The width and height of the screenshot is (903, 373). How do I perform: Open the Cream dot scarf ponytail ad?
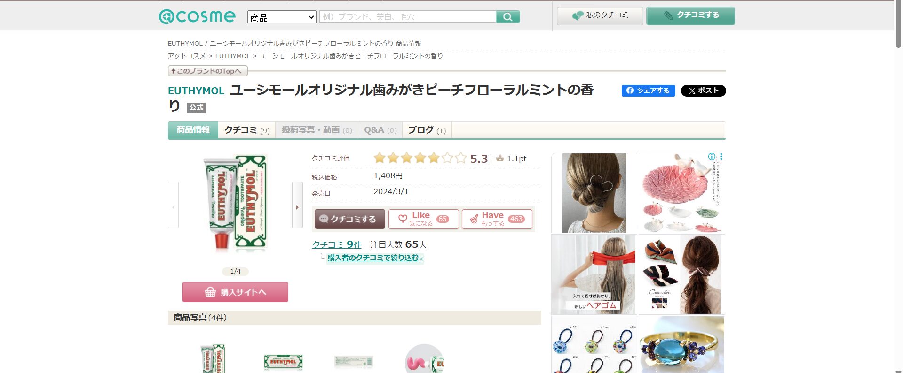(x=681, y=274)
